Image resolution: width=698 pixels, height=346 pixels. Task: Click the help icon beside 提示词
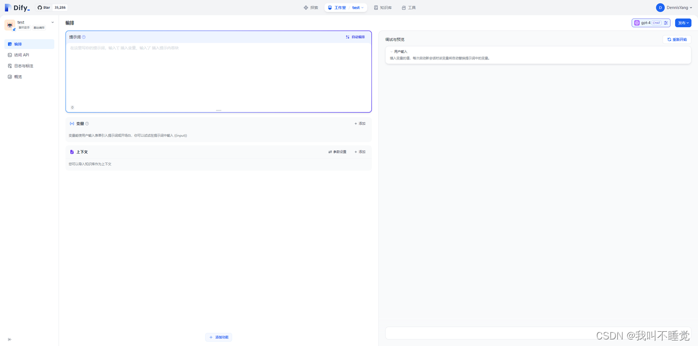(x=83, y=37)
